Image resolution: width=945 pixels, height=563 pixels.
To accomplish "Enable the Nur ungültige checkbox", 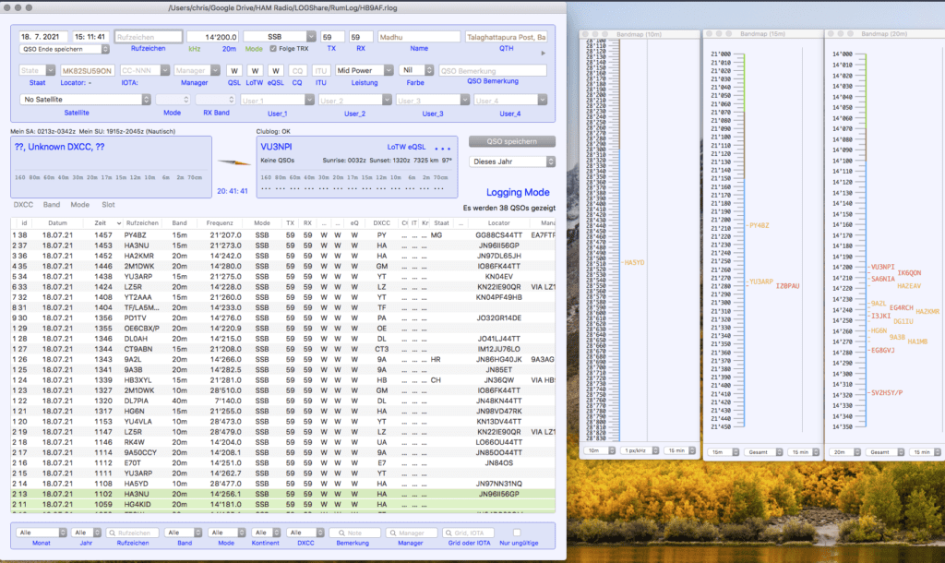I will coord(517,533).
